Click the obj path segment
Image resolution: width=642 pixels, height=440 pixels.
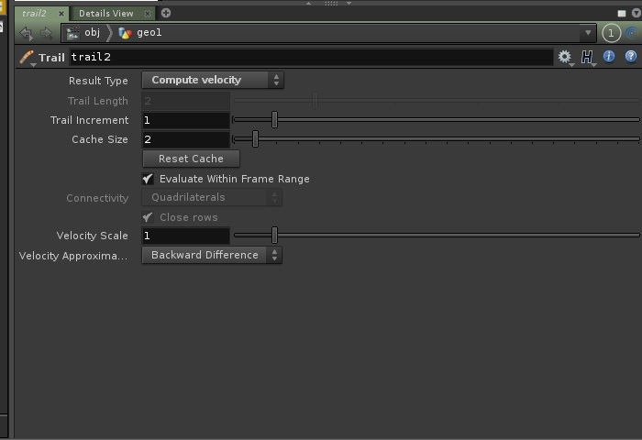[92, 33]
